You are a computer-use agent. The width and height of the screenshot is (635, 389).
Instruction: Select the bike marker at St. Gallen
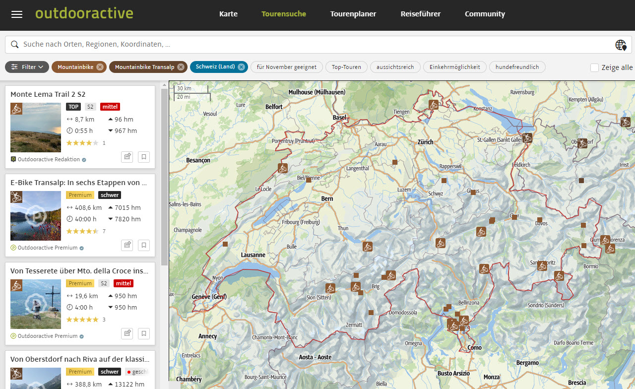pos(527,138)
